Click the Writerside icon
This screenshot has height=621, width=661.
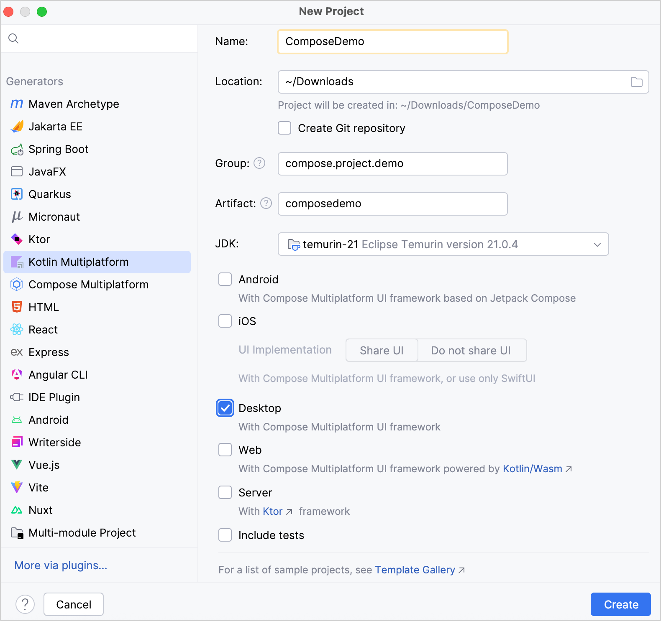(x=17, y=442)
